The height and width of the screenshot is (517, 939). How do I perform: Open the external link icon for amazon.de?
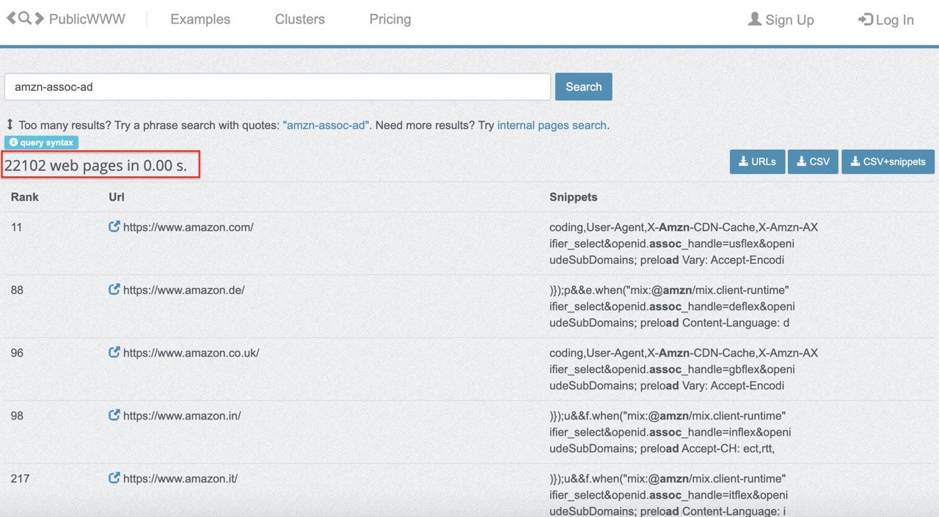point(114,290)
